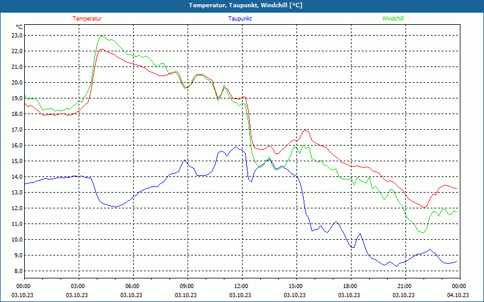Click the 18:00 time axis label

[351, 286]
